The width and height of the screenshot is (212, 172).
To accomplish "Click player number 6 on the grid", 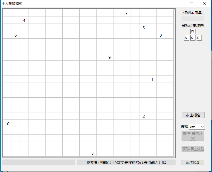I will tap(16, 35).
